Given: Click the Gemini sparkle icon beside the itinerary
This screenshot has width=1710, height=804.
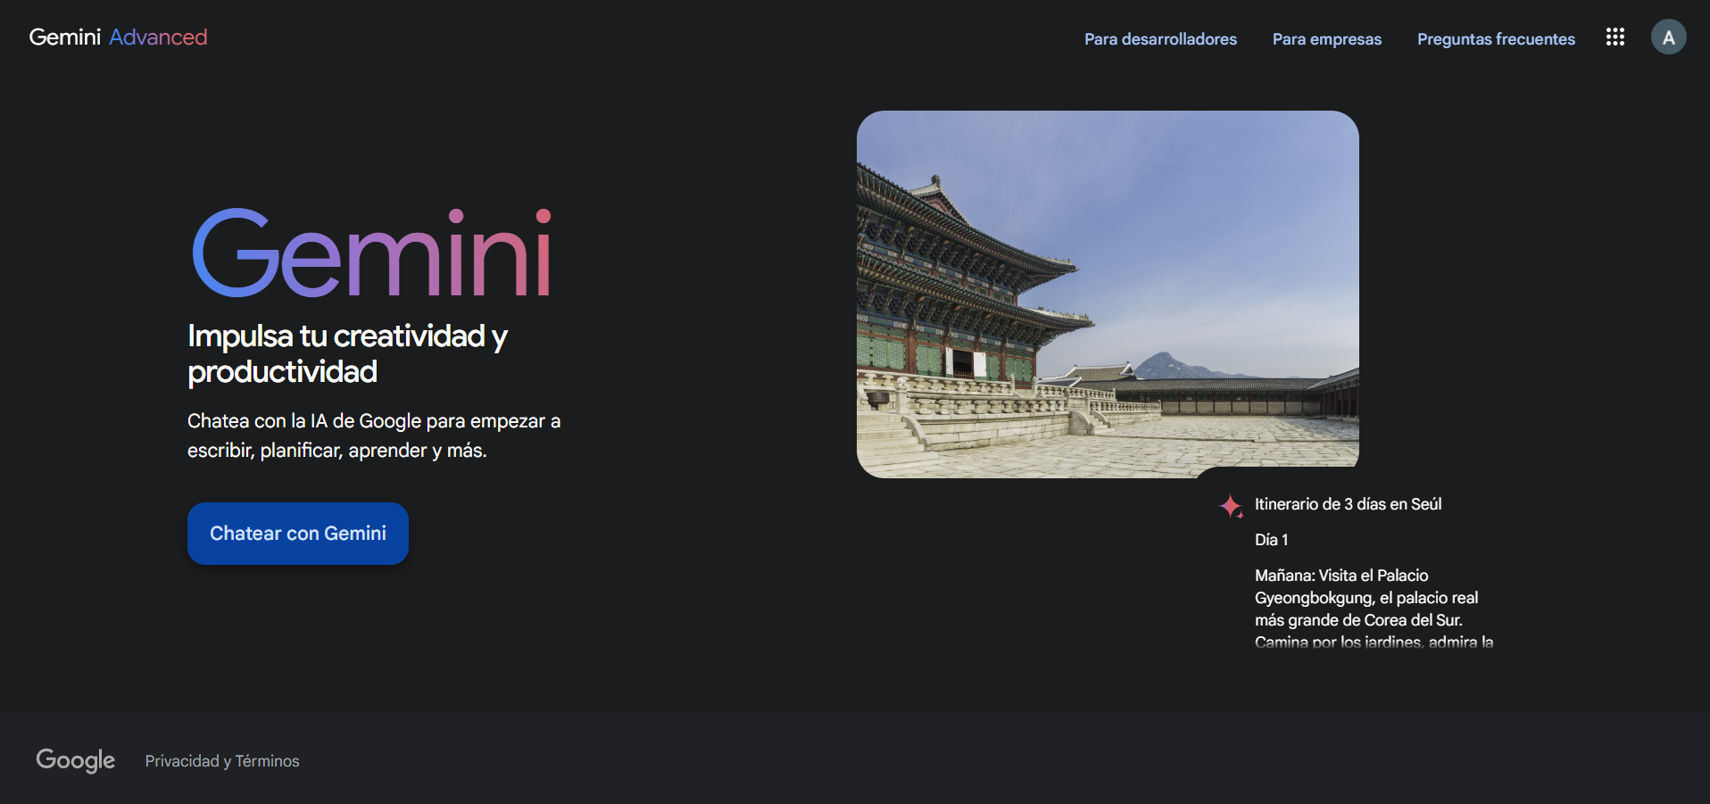Looking at the screenshot, I should pyautogui.click(x=1231, y=506).
